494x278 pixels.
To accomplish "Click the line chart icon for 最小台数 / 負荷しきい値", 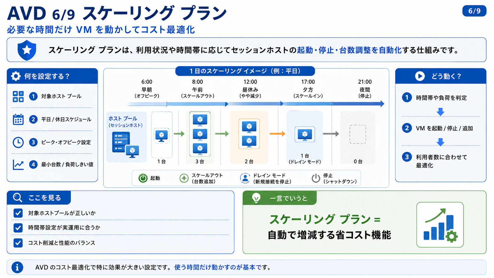I will pyautogui.click(x=18, y=165).
